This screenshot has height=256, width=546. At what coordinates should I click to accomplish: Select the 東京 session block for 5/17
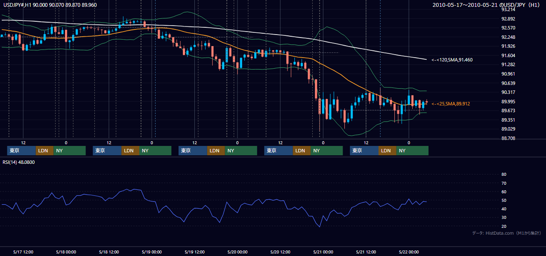click(22, 151)
